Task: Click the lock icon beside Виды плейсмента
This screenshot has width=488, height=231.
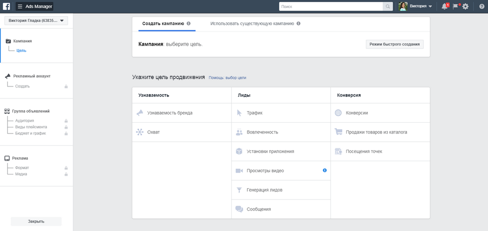Action: point(66,127)
